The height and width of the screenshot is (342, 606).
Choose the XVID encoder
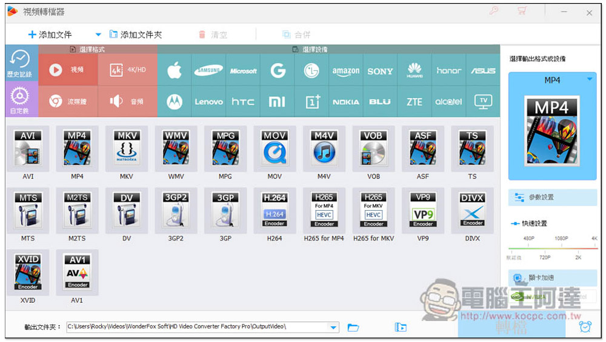28,272
